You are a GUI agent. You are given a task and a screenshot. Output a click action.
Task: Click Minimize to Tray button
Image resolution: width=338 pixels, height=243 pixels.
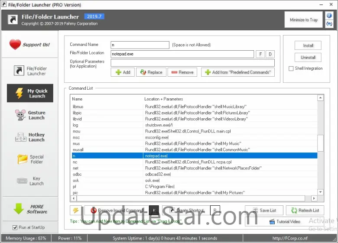pos(303,19)
